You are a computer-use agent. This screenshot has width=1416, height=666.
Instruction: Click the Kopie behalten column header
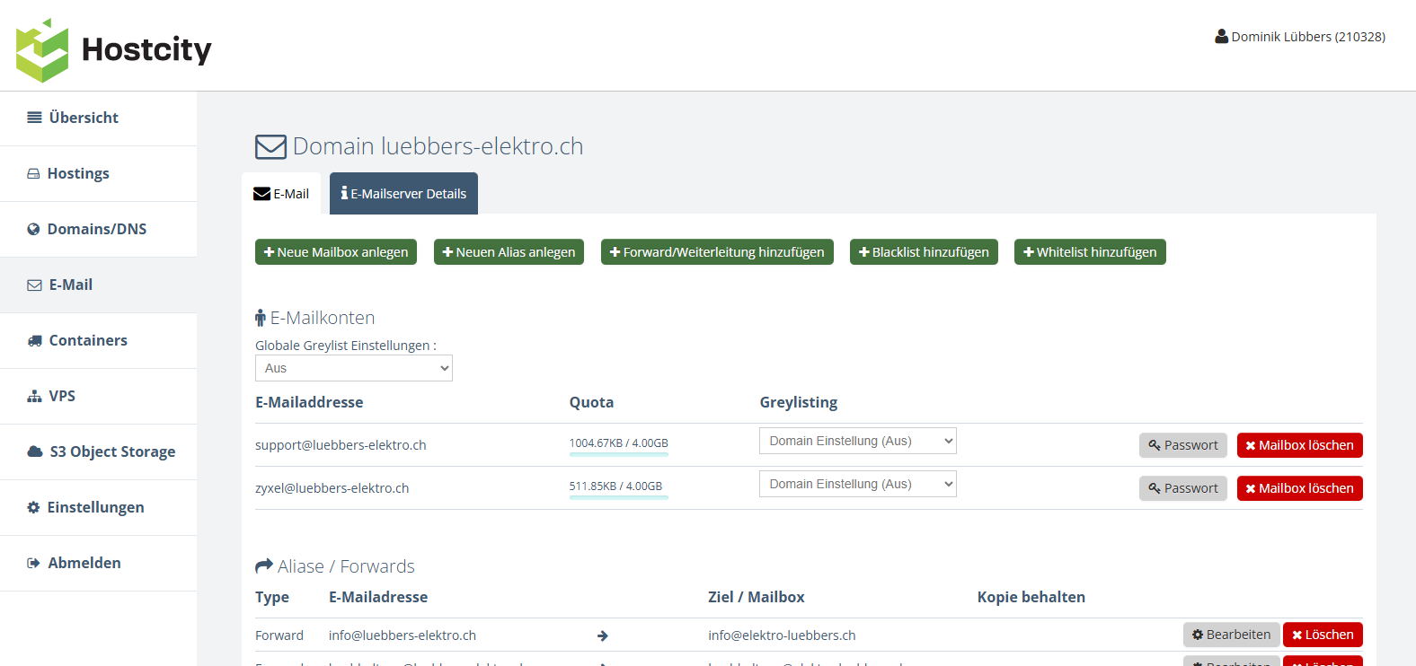1031,597
